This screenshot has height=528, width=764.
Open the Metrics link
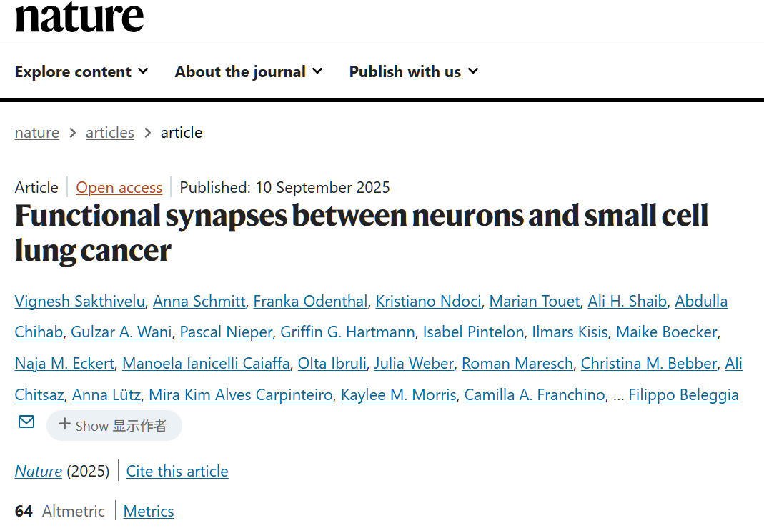149,512
